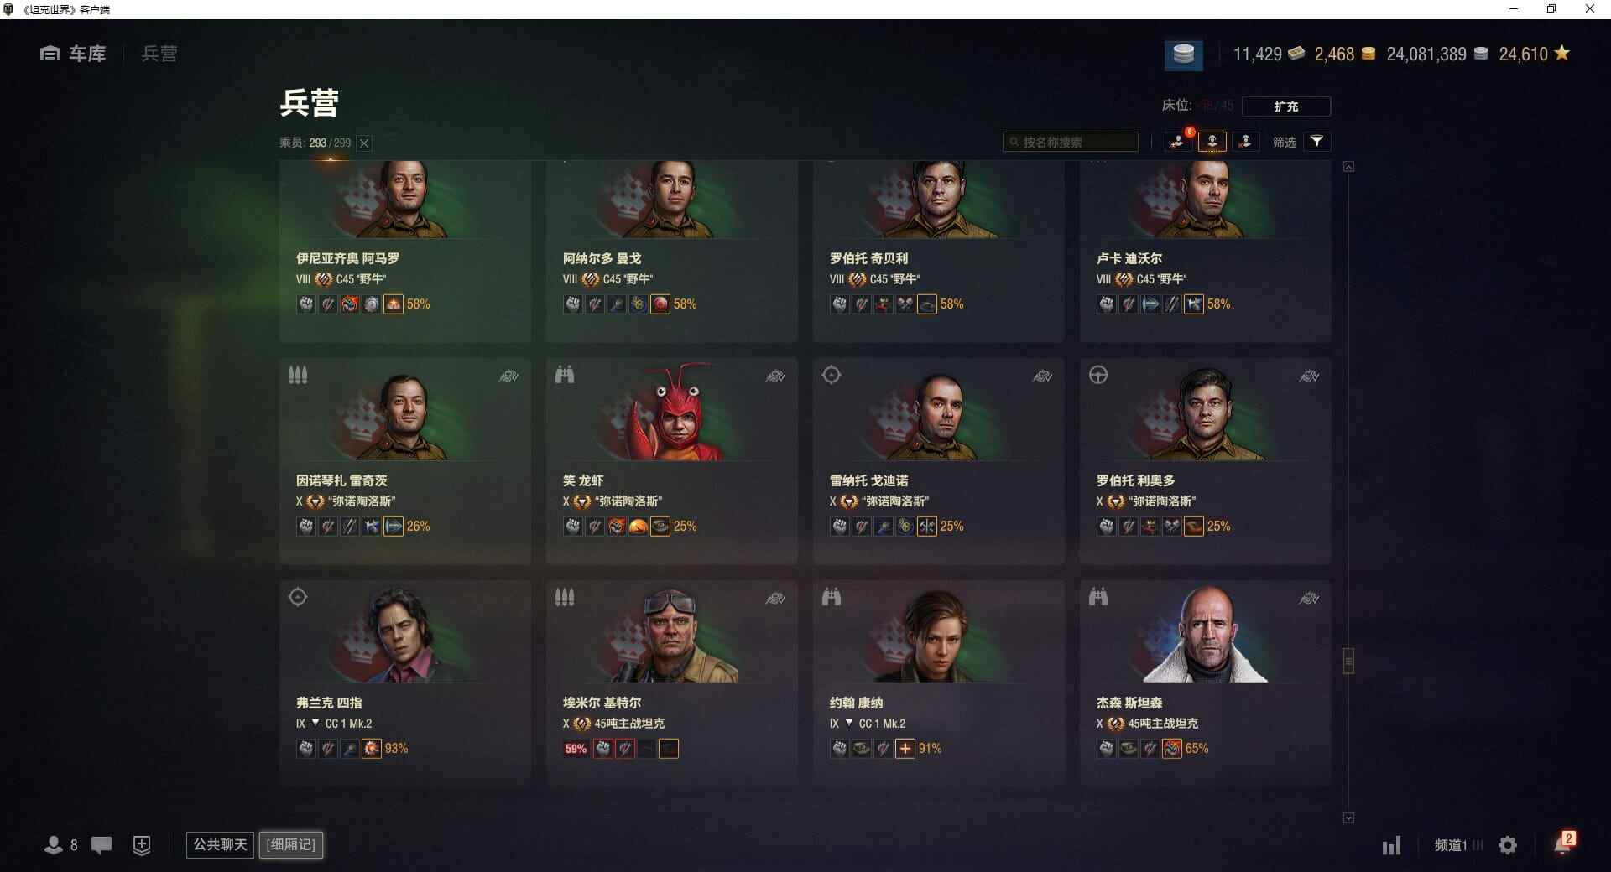
Task: Expand 约翰 康纳 vehicle dropdown arrow
Action: [849, 723]
